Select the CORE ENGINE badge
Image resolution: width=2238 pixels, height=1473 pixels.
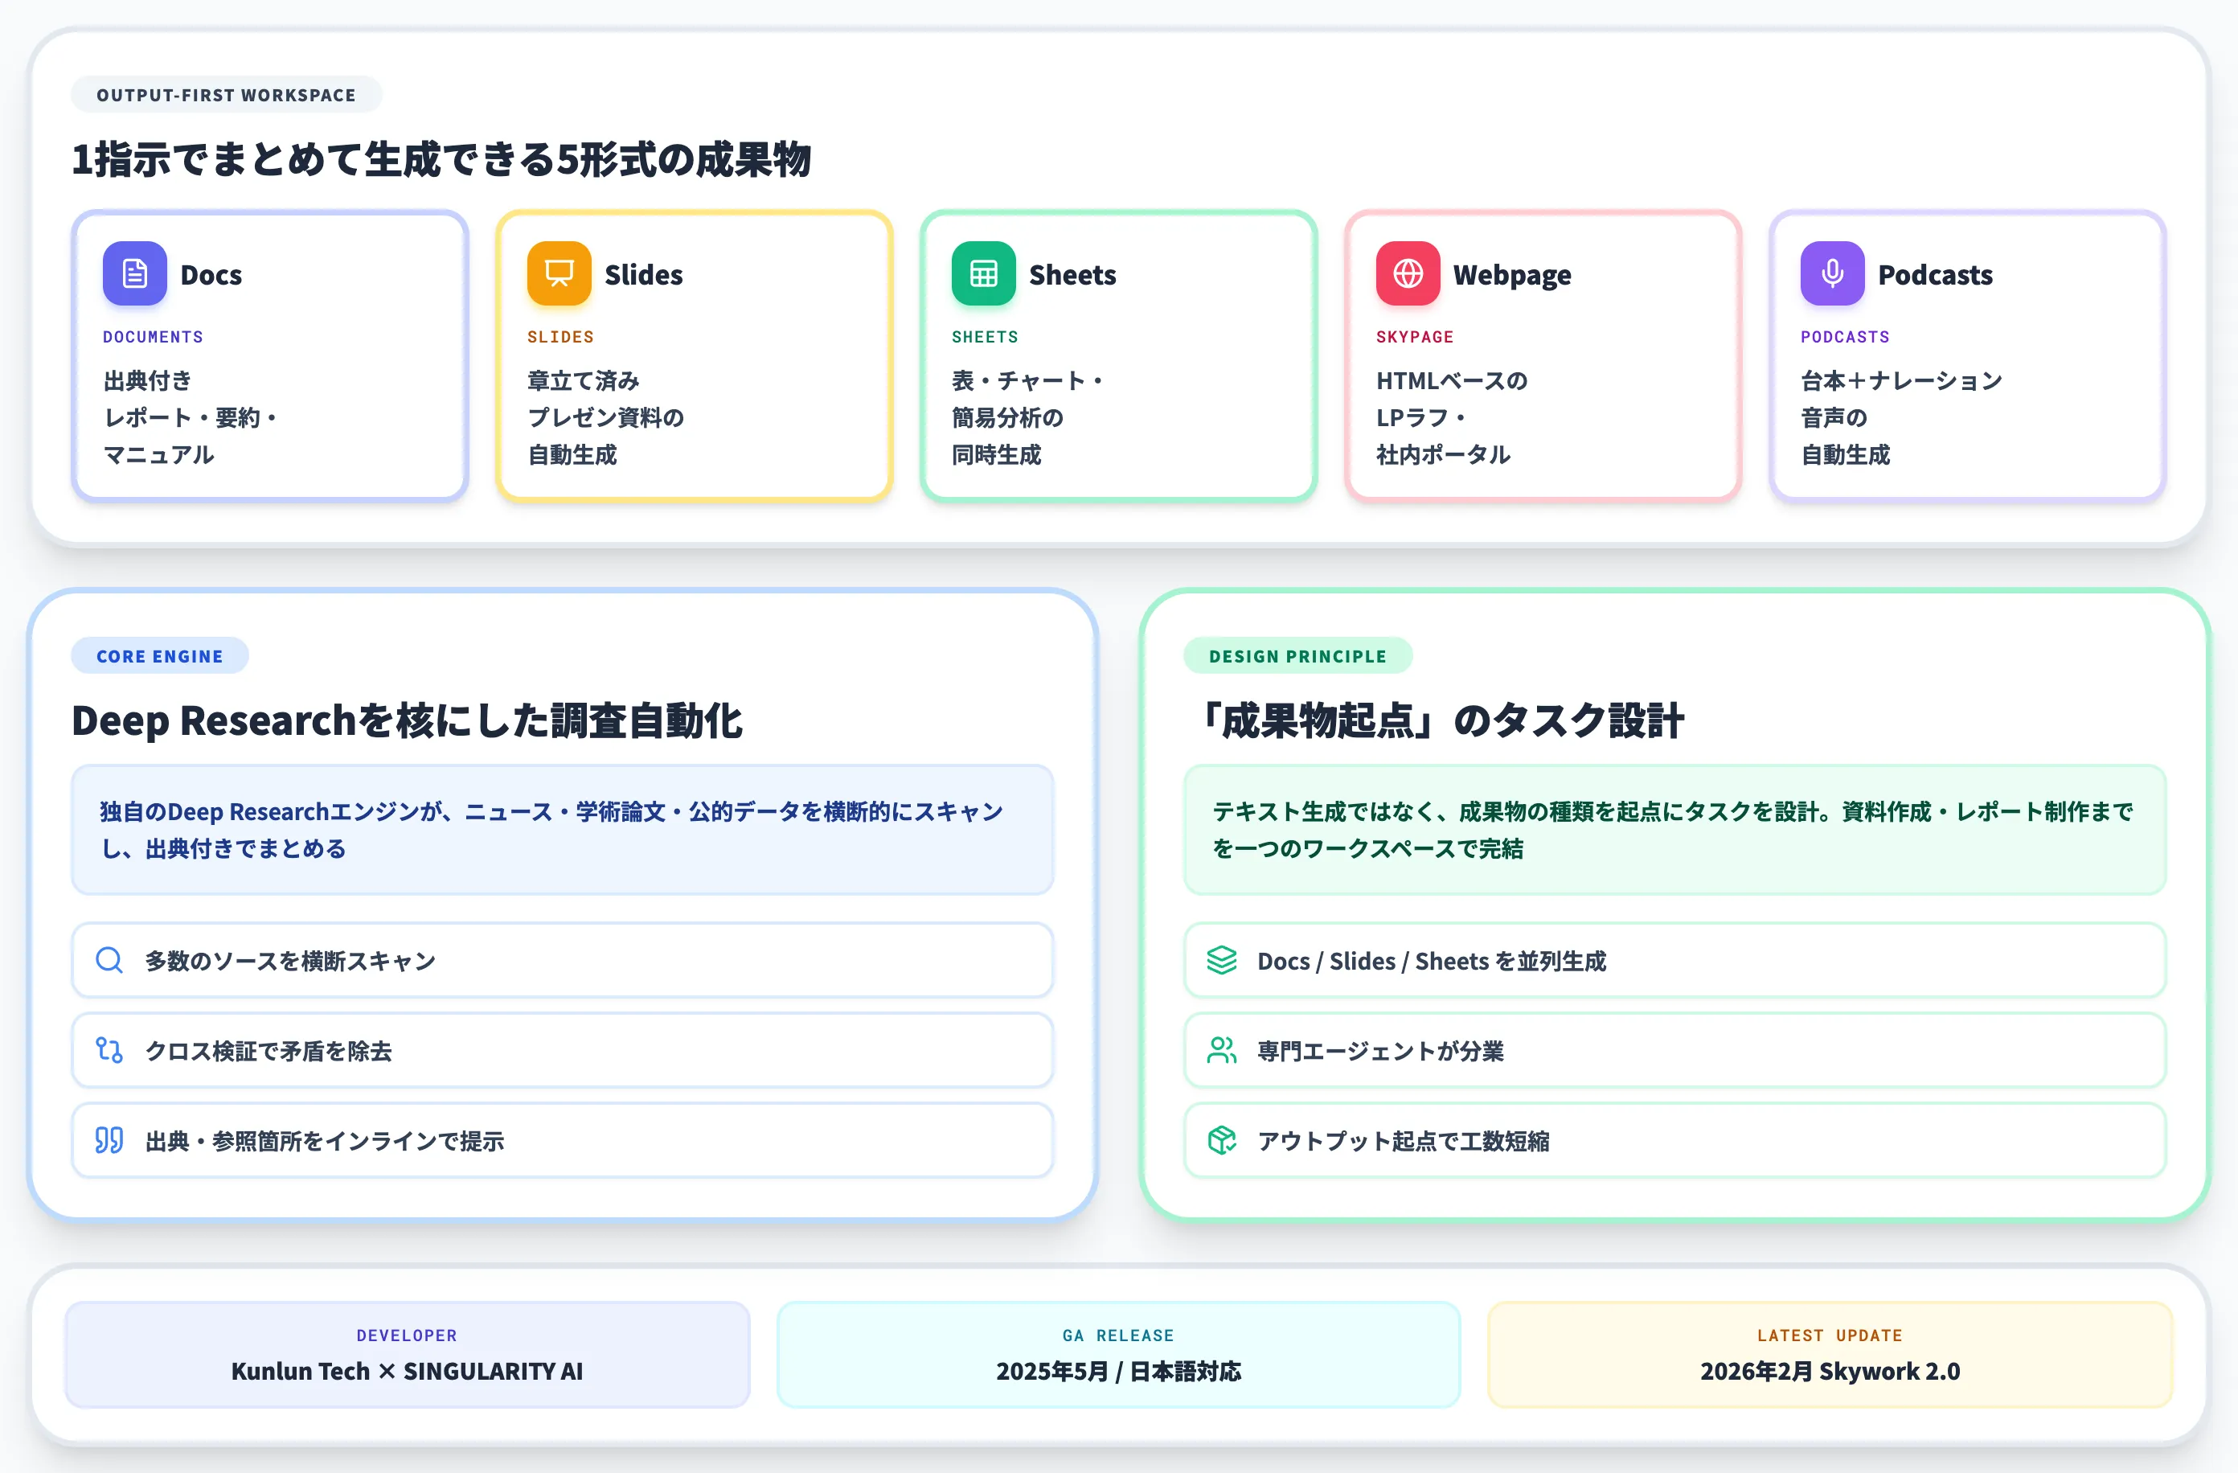click(160, 657)
